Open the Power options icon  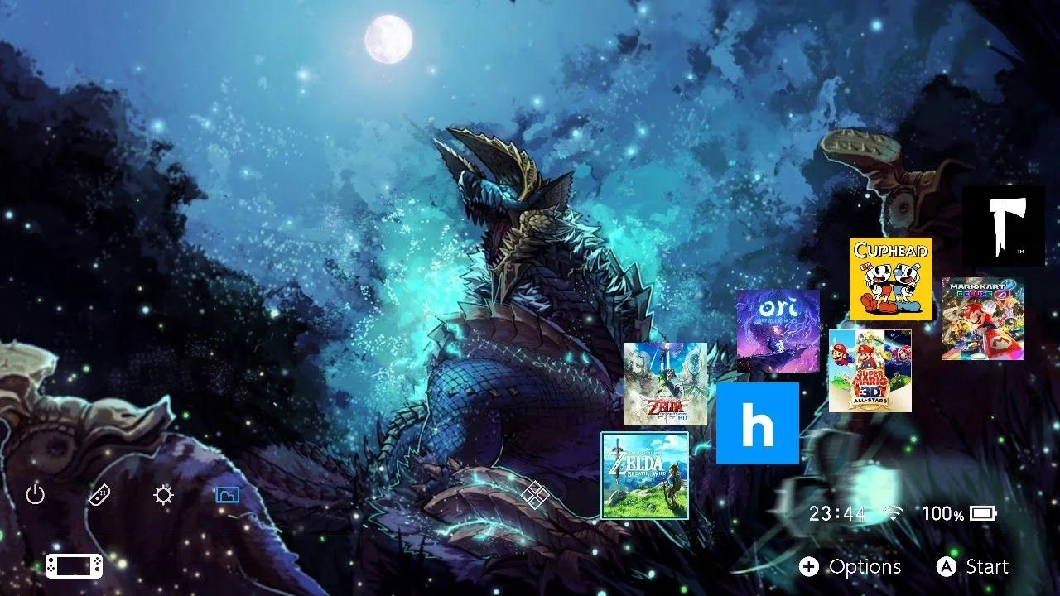pos(35,496)
